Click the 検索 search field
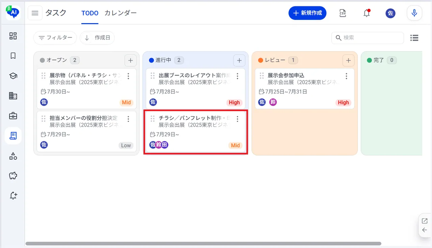The height and width of the screenshot is (248, 432). (368, 38)
